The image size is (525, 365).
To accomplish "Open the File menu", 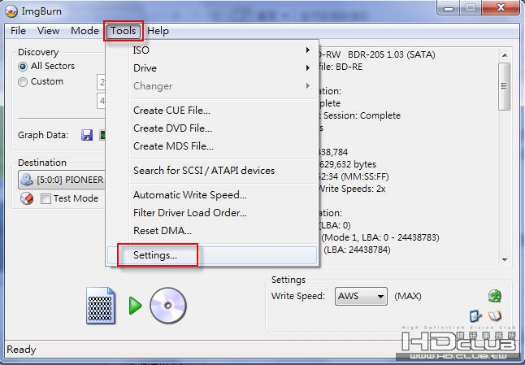I will [x=18, y=31].
